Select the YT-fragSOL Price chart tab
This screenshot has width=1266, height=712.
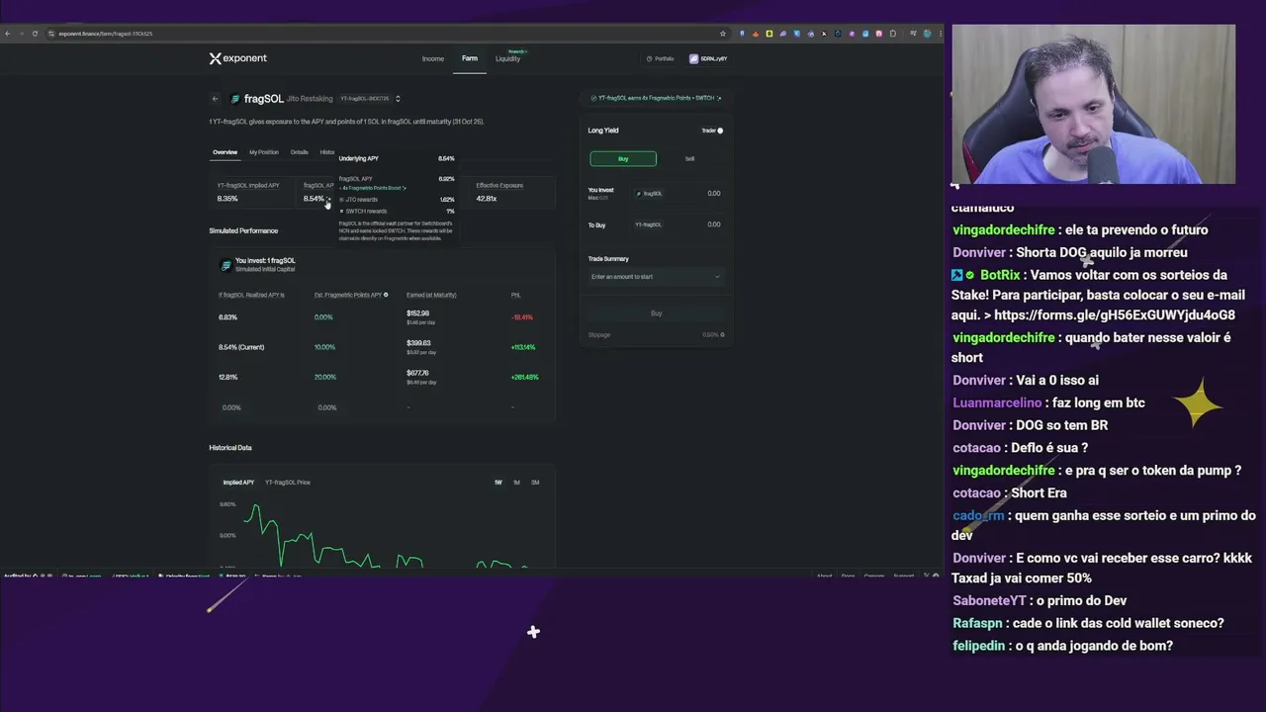[x=287, y=483]
